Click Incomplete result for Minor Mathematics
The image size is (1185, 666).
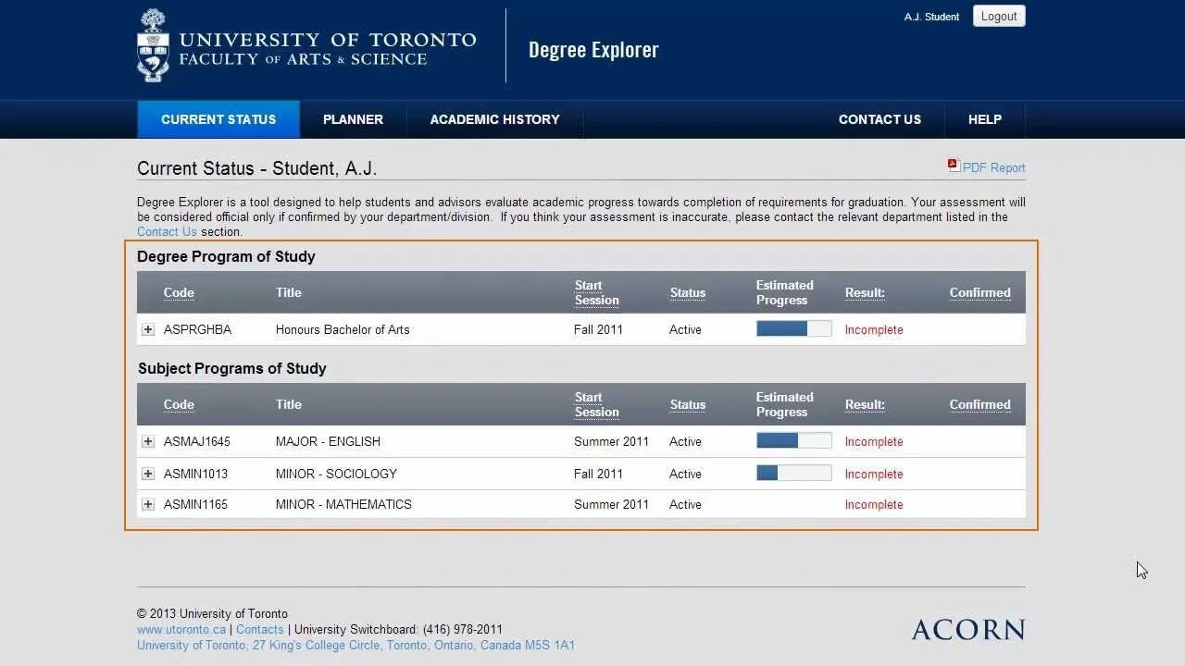[874, 504]
